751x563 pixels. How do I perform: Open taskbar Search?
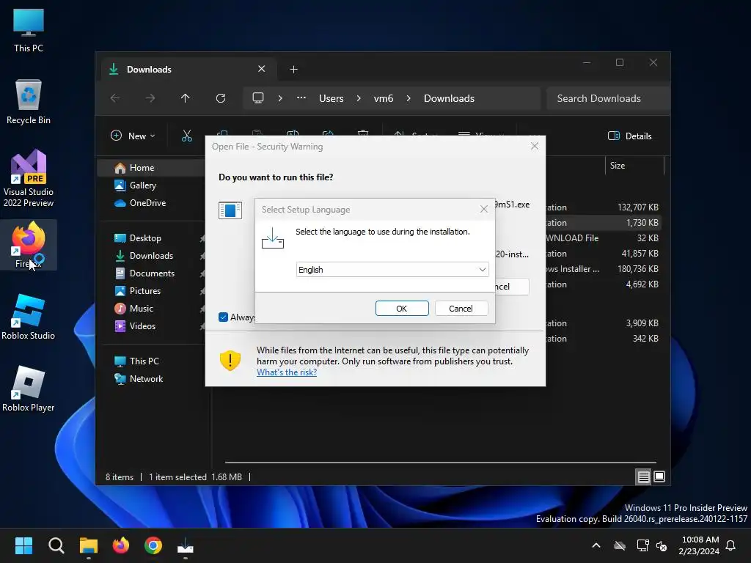click(56, 545)
